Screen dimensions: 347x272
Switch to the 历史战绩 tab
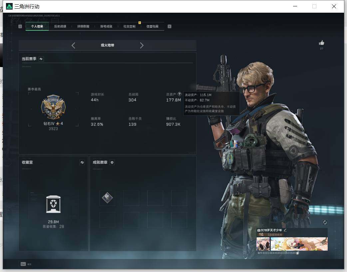60,26
